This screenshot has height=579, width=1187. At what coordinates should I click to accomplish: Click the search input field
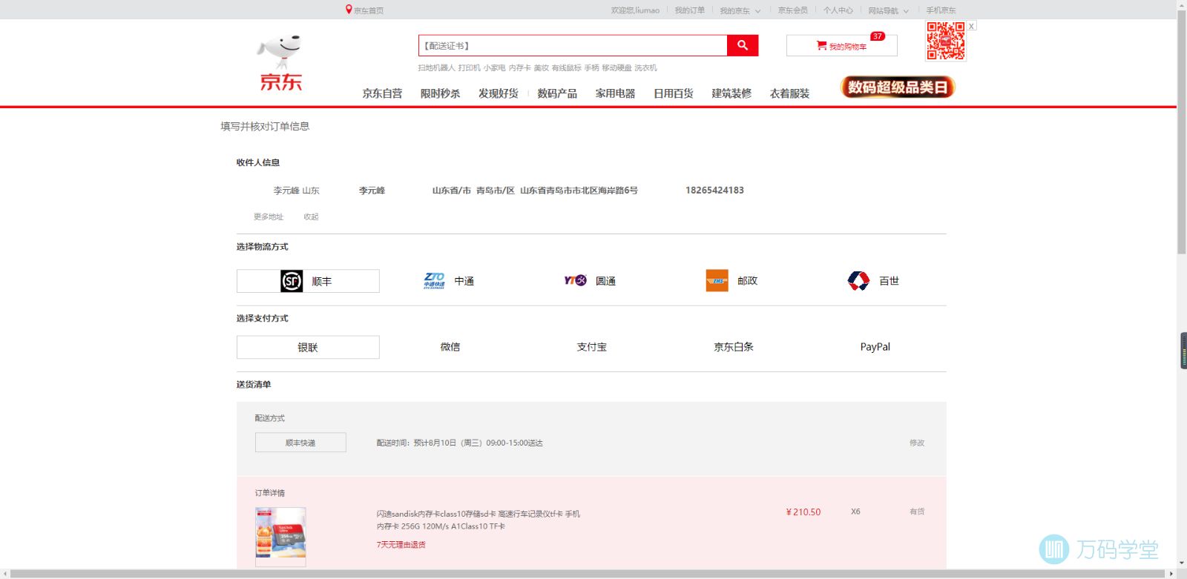tap(573, 45)
